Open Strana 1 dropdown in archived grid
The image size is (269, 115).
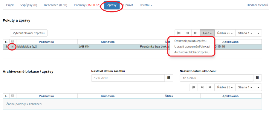pos(245,87)
